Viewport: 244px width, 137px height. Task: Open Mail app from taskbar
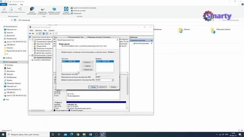point(65,134)
